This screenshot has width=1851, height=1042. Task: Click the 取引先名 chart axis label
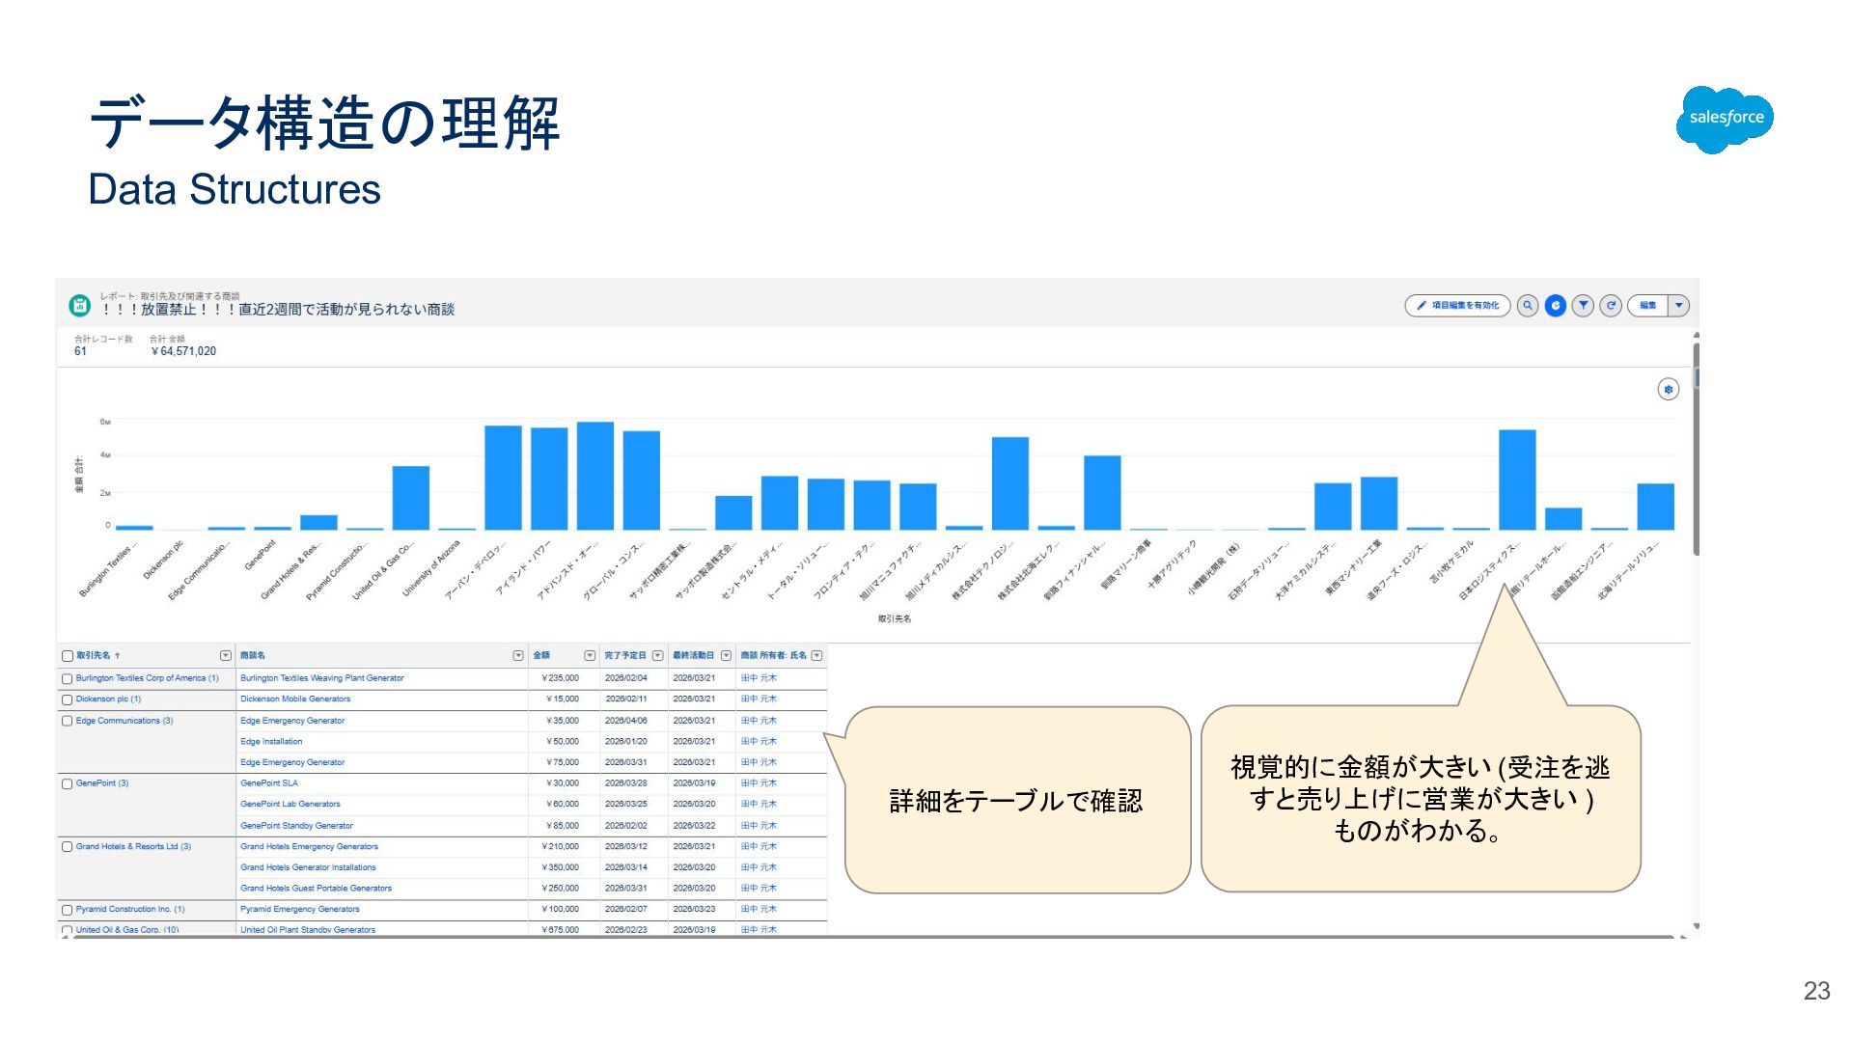pyautogui.click(x=894, y=619)
